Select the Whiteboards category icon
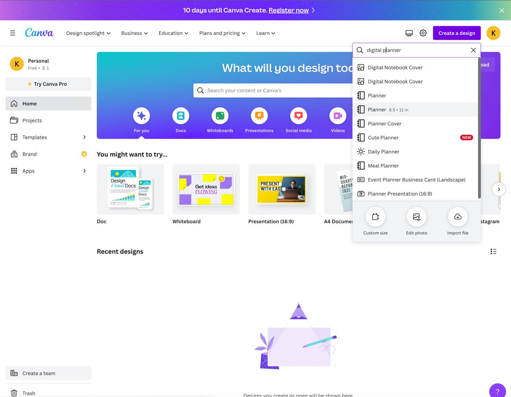Viewport: 511px width, 397px height. pyautogui.click(x=220, y=116)
